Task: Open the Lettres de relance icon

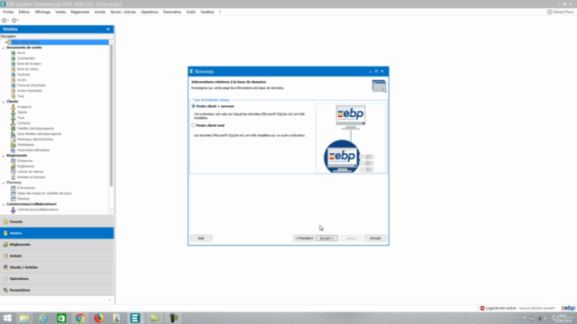Action: tap(14, 172)
